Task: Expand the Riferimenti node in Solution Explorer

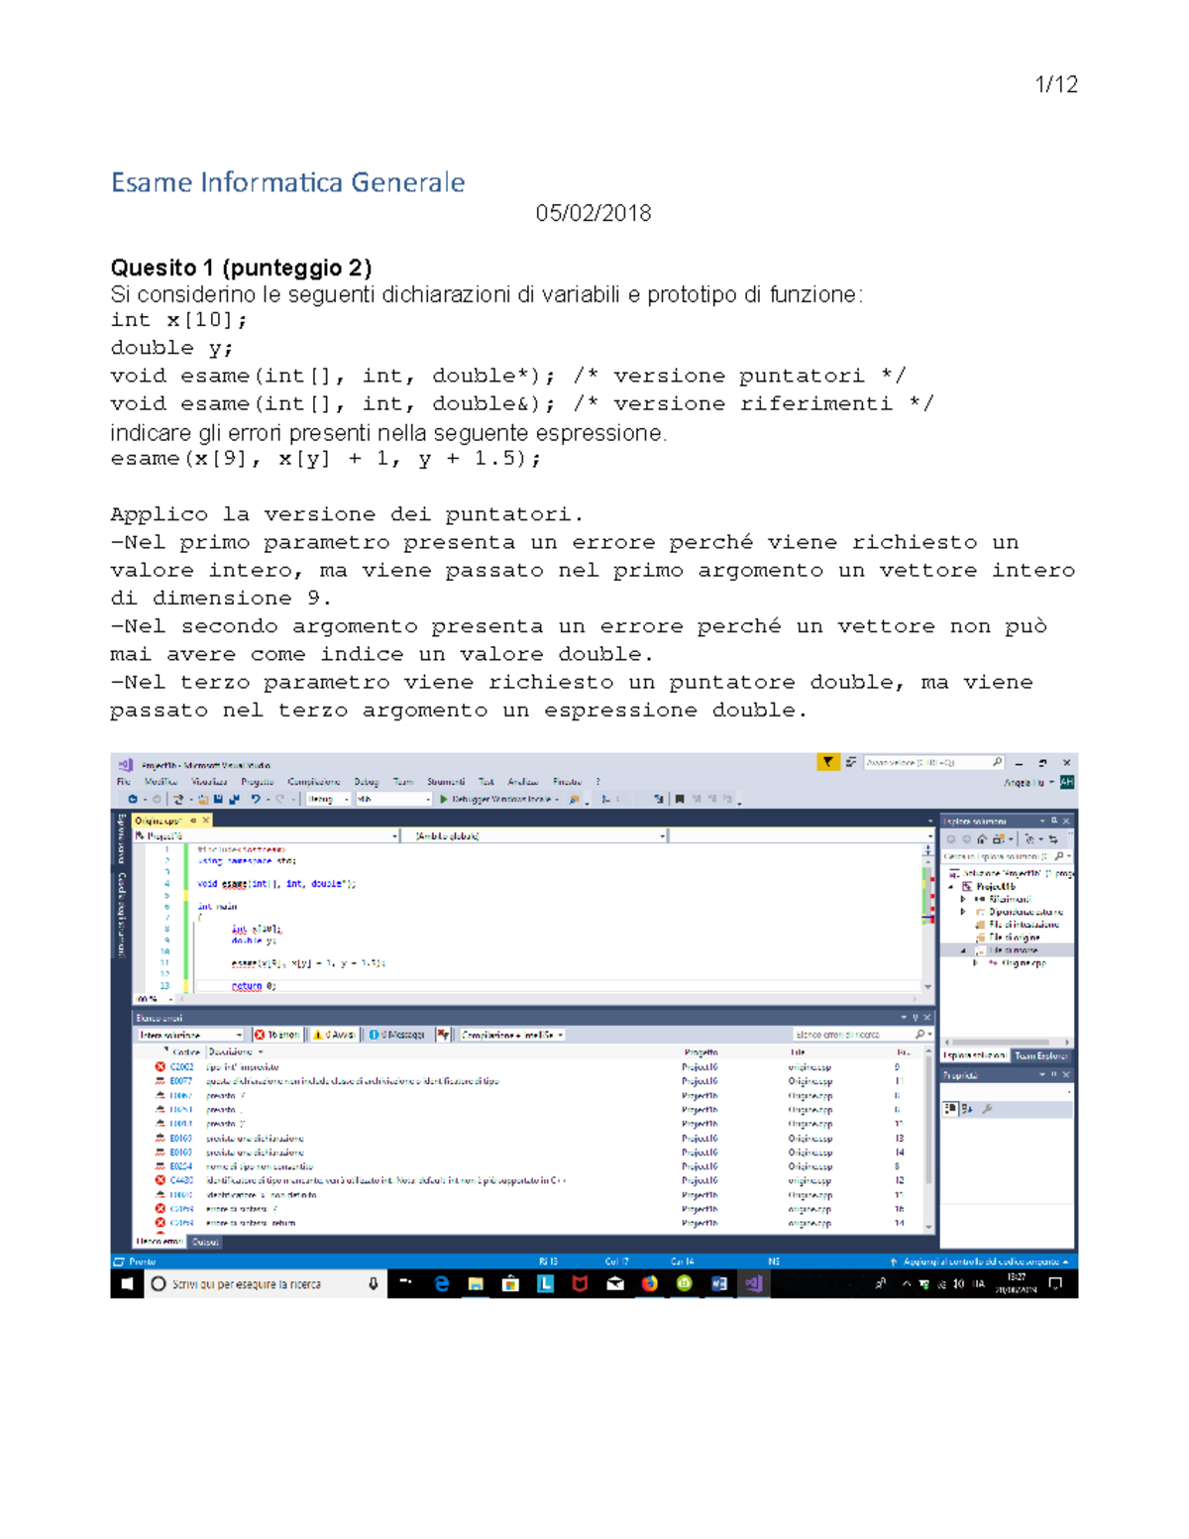Action: (x=963, y=899)
